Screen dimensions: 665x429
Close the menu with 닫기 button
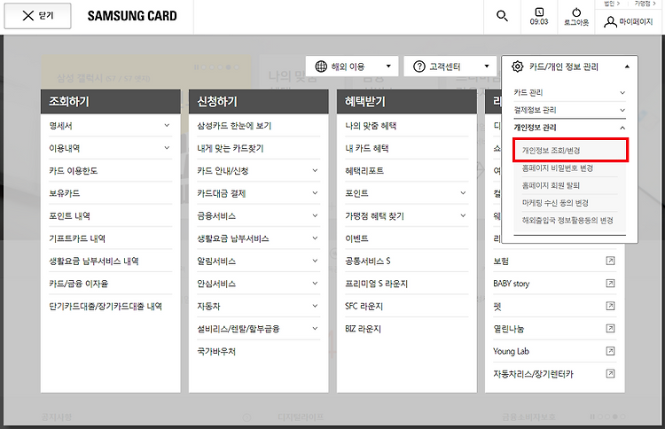click(38, 16)
